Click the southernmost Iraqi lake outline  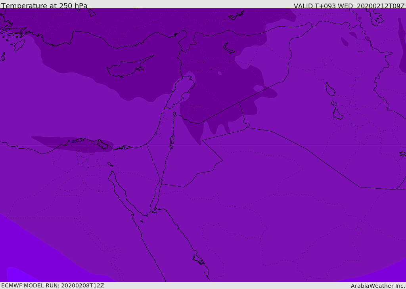[337, 114]
